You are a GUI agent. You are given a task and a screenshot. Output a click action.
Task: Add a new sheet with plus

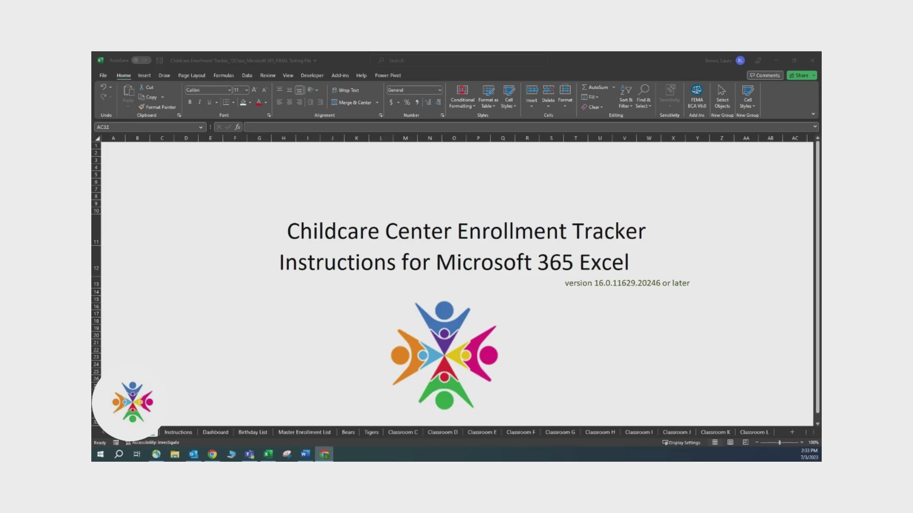tap(792, 432)
